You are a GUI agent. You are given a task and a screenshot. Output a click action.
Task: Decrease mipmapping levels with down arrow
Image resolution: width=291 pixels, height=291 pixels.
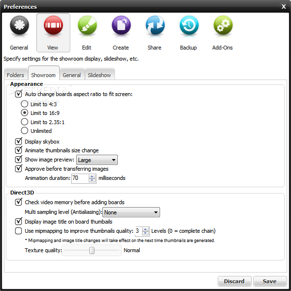point(145,233)
